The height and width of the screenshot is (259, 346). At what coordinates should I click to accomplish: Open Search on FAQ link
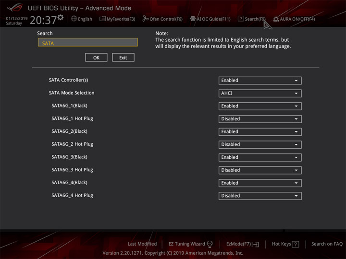coord(327,244)
